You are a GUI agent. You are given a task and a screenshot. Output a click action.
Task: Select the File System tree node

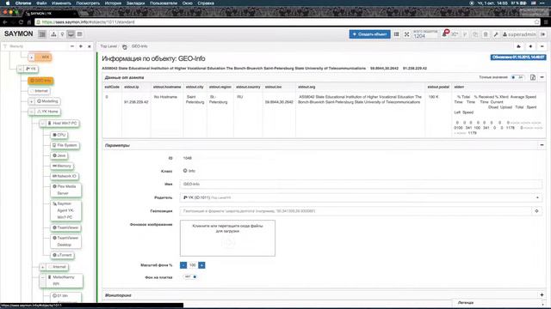pyautogui.click(x=65, y=145)
